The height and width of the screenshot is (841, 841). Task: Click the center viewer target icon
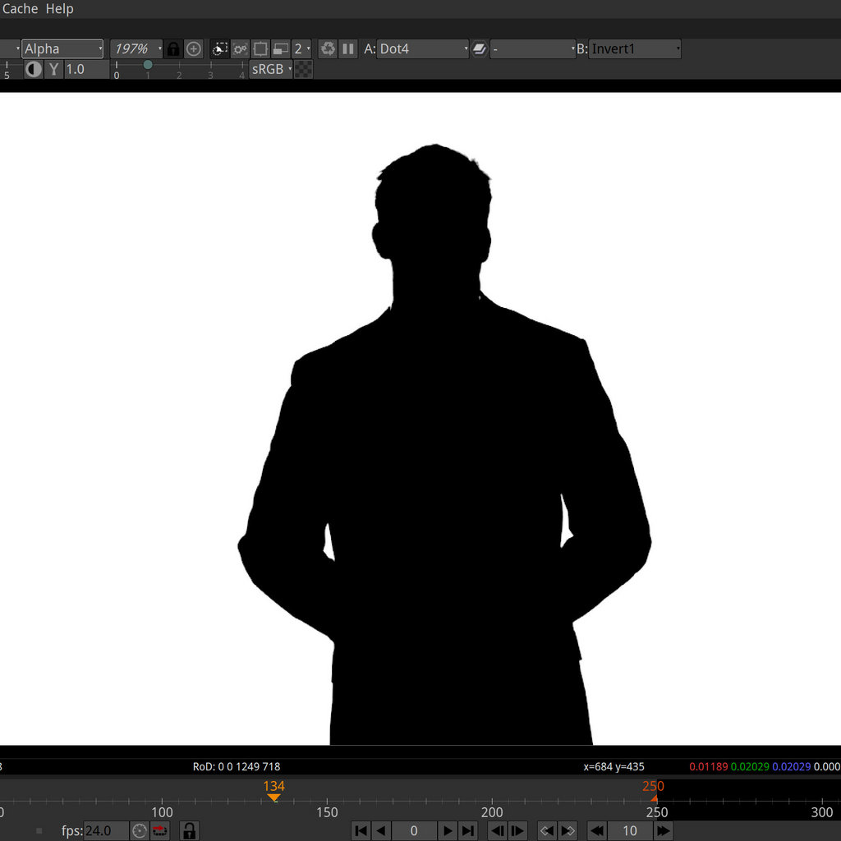pyautogui.click(x=194, y=49)
